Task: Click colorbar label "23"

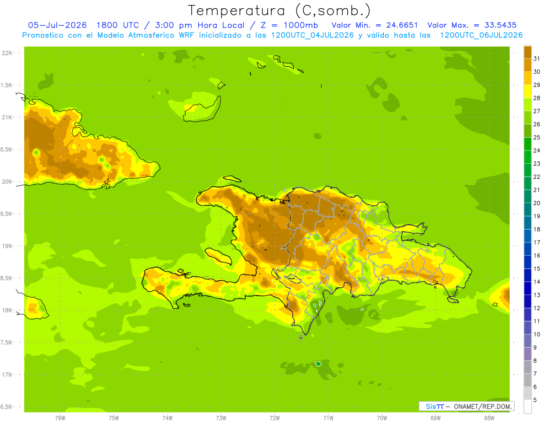Action: point(537,164)
